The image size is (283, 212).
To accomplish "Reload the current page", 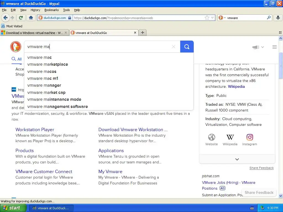I will pos(21,18).
